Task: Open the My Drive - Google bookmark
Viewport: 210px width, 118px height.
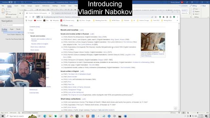Action: click(x=84, y=20)
